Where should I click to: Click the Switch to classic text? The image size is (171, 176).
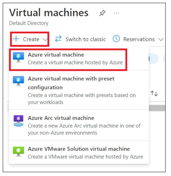pos(86,39)
